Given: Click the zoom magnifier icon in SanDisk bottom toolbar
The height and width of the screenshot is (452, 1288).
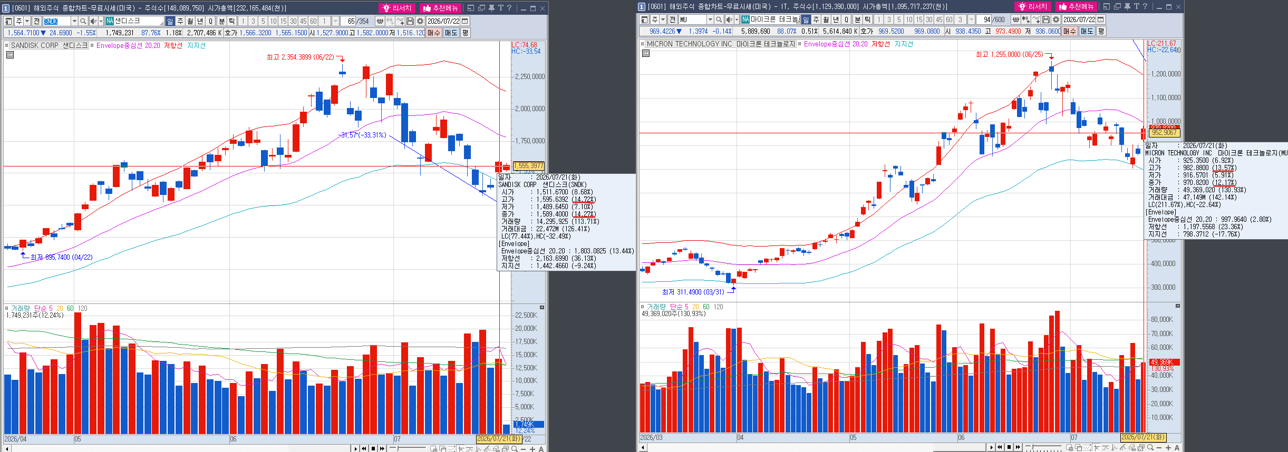Looking at the screenshot, I should 514,449.
